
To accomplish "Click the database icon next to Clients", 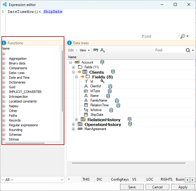I will [x=113, y=72].
